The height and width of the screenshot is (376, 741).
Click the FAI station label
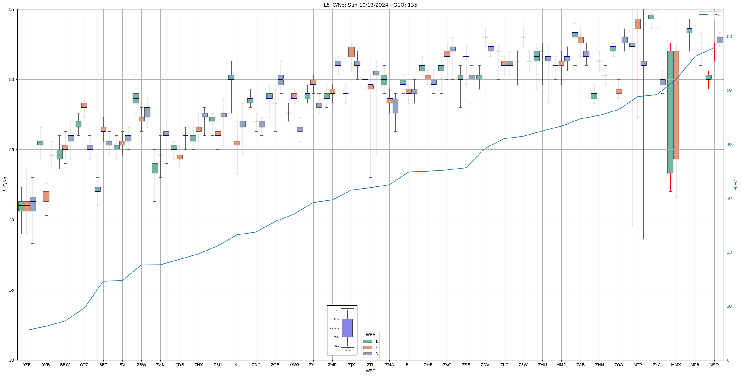122,365
